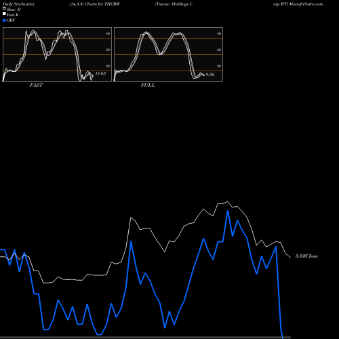Select the 'Daily Stochastics' title text
Screen dimensions: 339x339
tap(18, 4)
